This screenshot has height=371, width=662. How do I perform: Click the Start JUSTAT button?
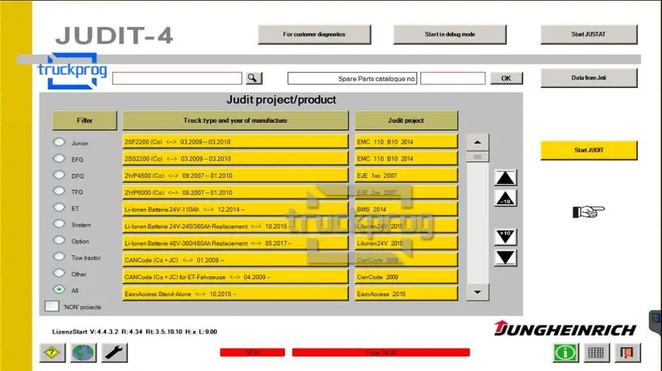pyautogui.click(x=589, y=34)
